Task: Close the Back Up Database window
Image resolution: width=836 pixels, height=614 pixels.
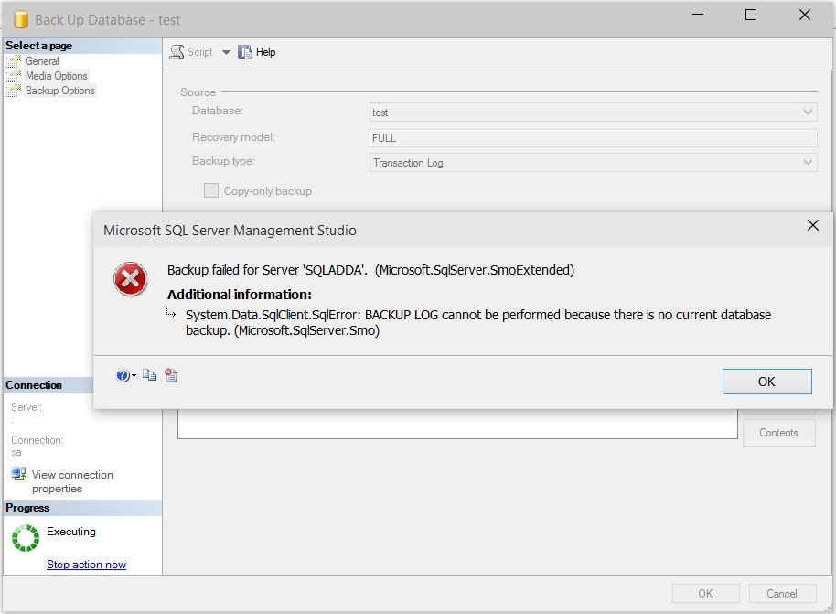Action: point(805,15)
